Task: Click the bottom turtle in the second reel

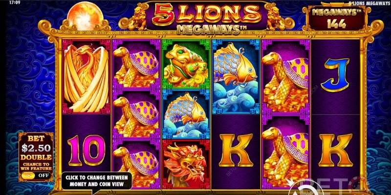Action: (136, 164)
